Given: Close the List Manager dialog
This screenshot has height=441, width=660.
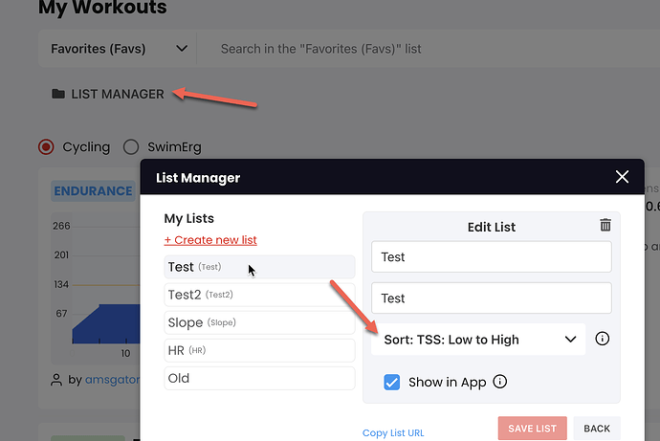Looking at the screenshot, I should (622, 177).
